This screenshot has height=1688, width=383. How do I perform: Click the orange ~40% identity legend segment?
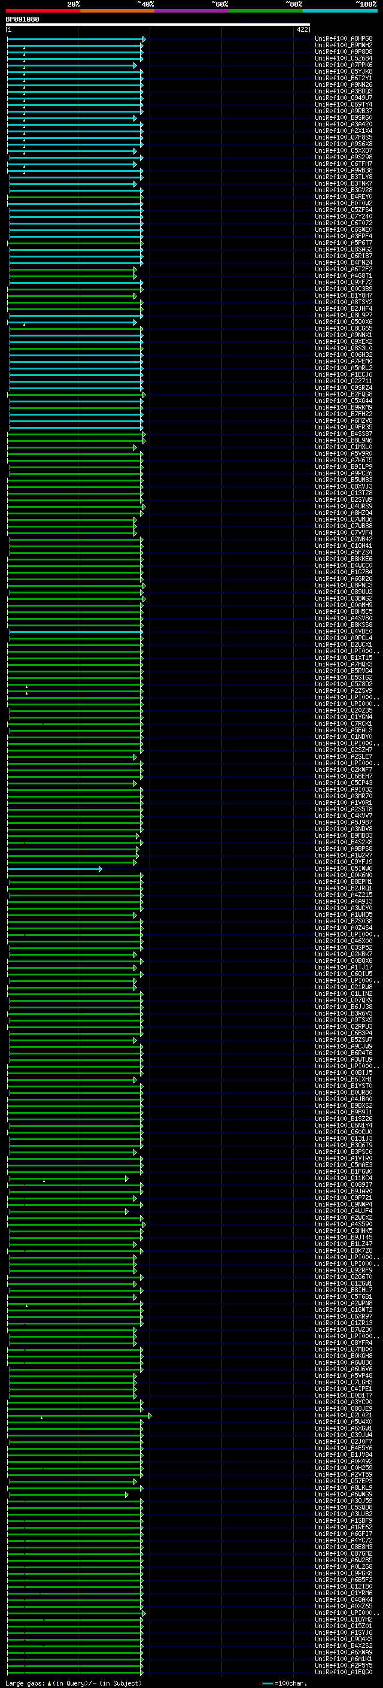(x=117, y=11)
